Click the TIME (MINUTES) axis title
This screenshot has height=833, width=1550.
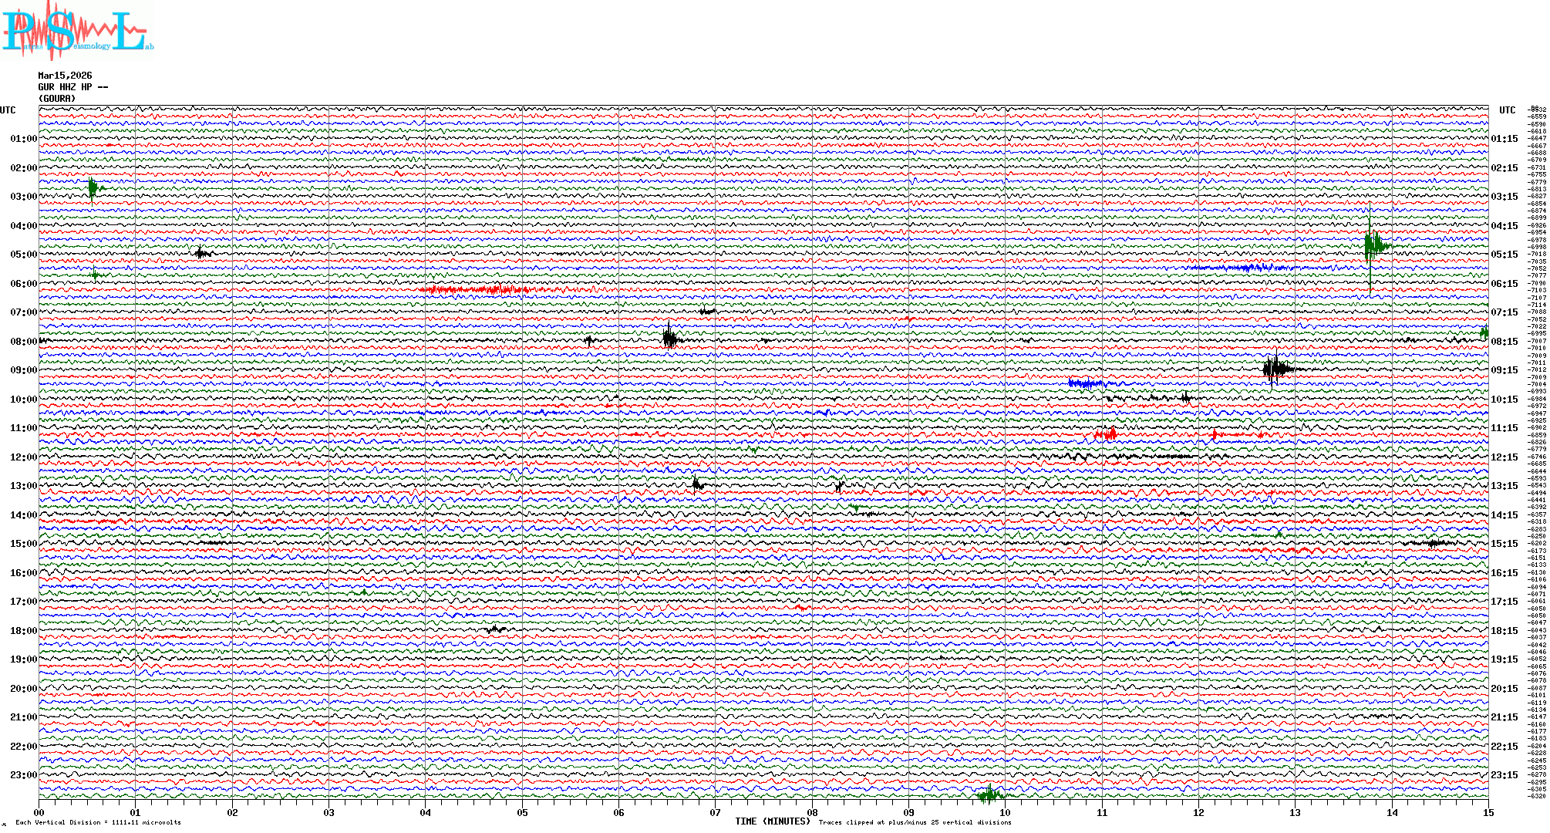point(773,821)
